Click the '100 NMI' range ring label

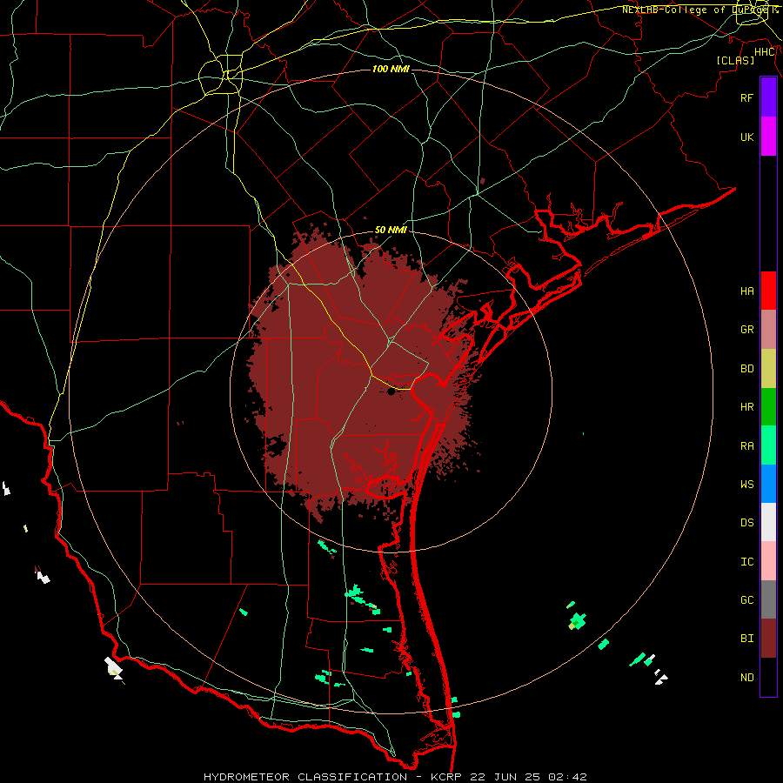[x=391, y=69]
